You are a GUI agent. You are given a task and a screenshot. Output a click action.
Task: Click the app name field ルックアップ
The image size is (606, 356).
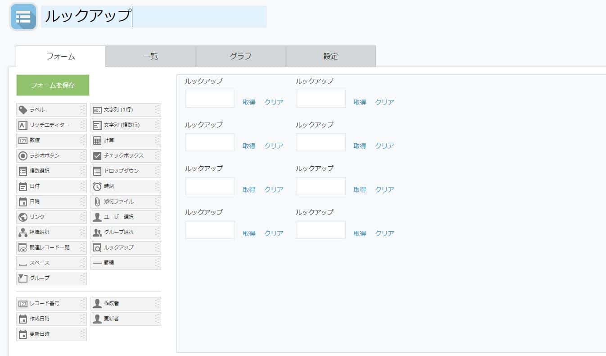tap(154, 17)
